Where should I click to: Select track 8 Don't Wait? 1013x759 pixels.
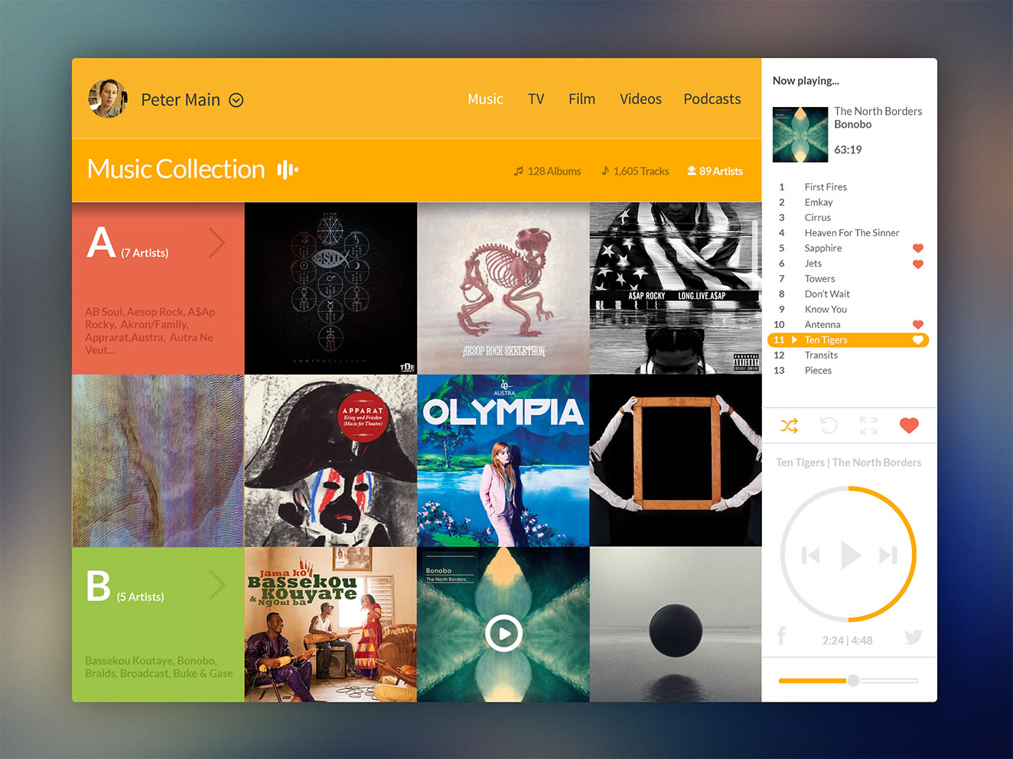848,294
